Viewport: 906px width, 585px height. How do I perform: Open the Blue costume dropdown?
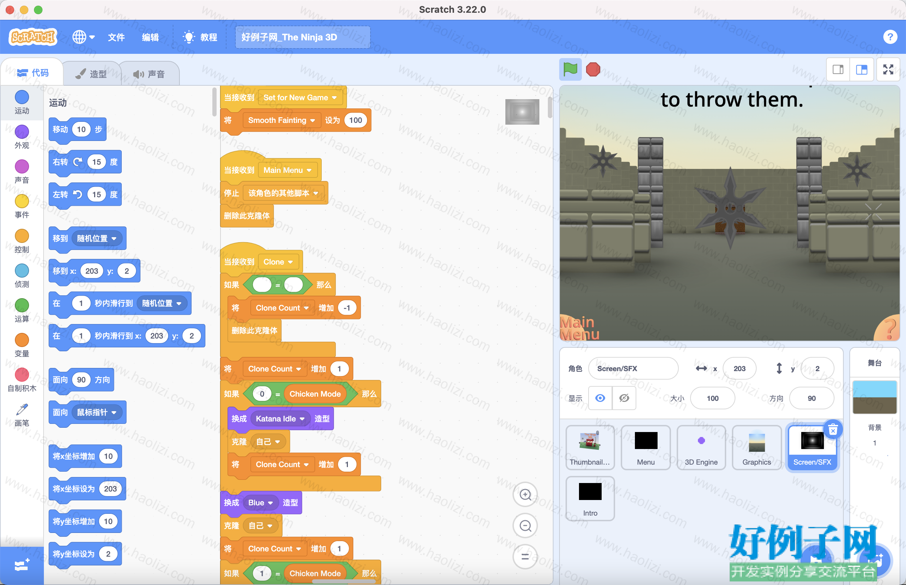pyautogui.click(x=260, y=502)
